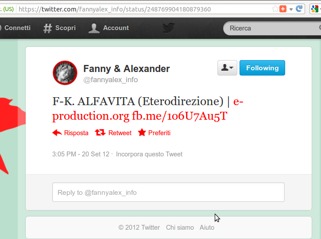Viewport: 321px width, 239px height.
Task: Click the Fanny & Alexander profile avatar
Action: point(65,73)
